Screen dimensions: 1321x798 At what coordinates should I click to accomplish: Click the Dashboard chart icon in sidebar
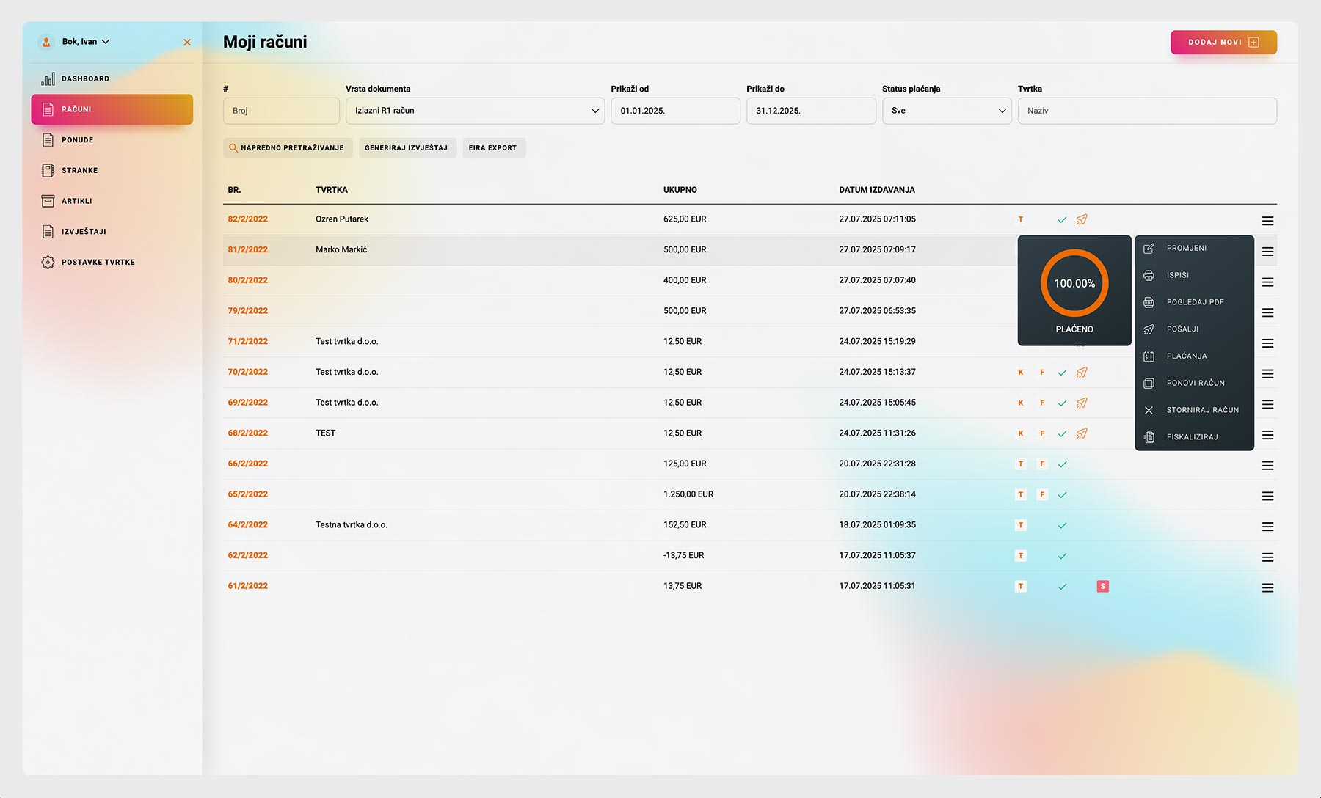(48, 79)
